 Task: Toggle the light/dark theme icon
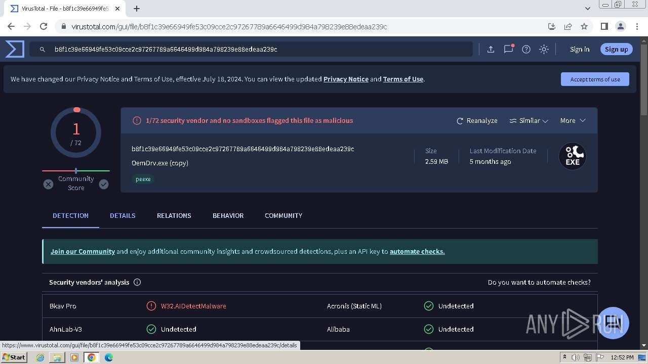(x=544, y=49)
